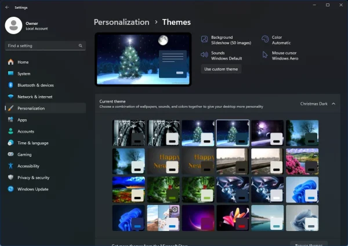This screenshot has height=246, width=348.
Task: Open Time & language settings
Action: [45, 143]
